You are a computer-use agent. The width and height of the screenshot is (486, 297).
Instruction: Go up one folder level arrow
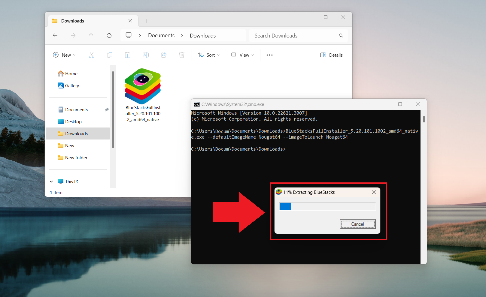point(91,35)
